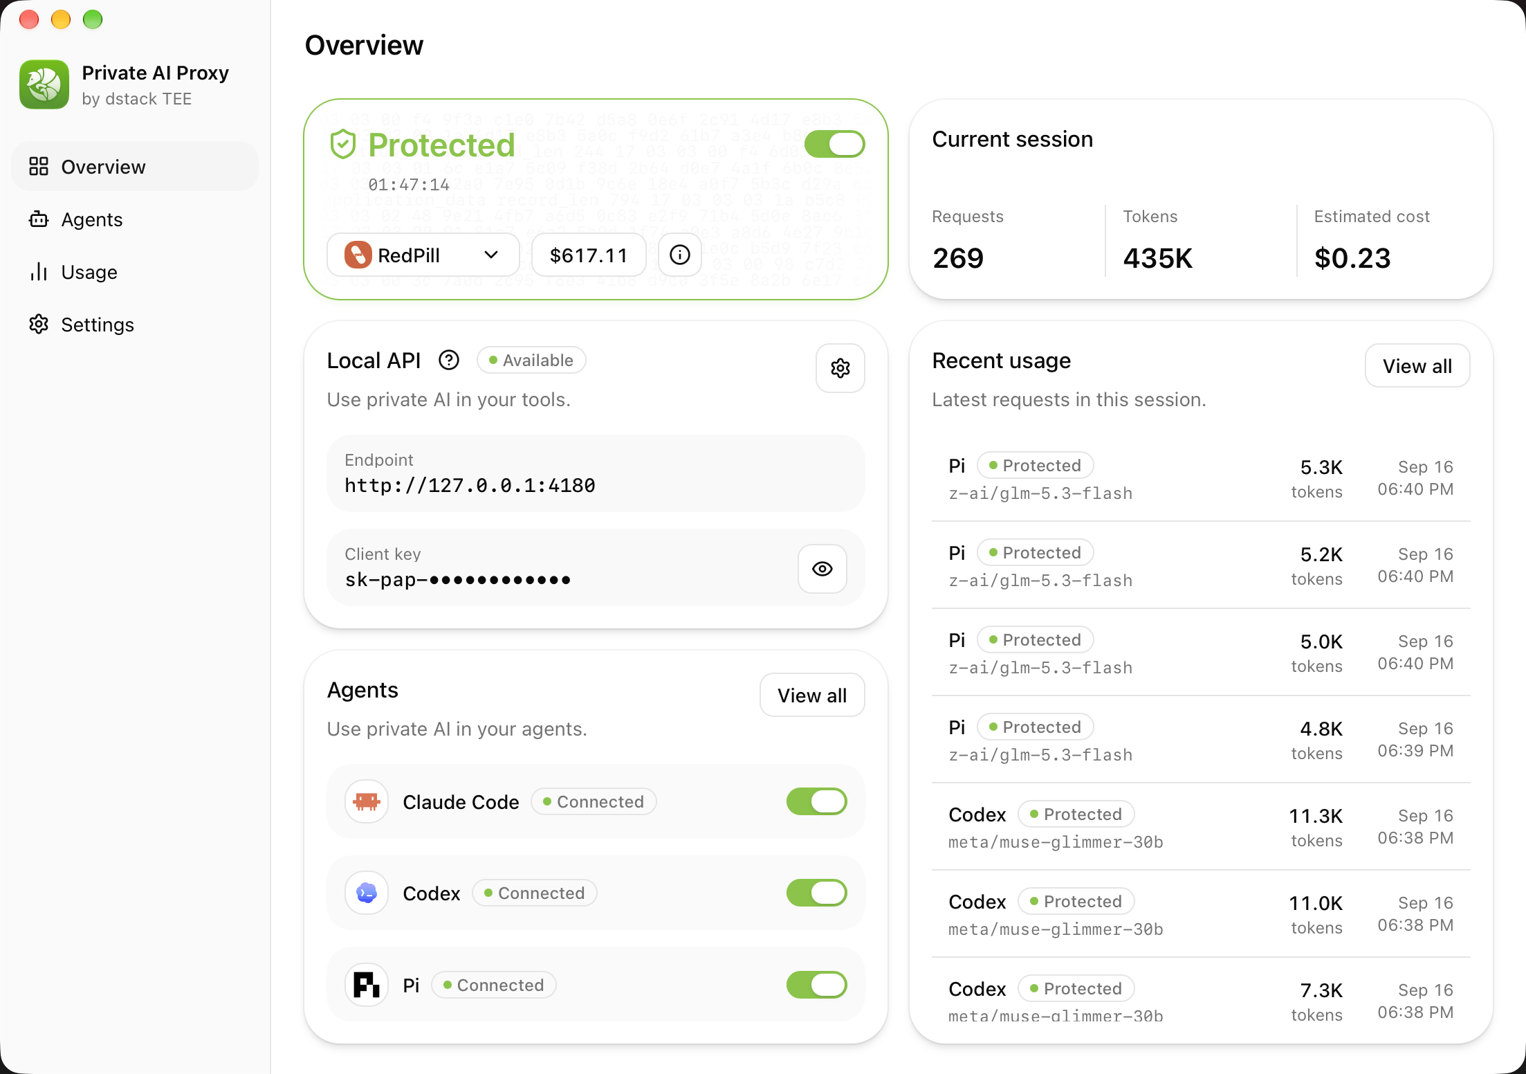Reveal the client key with eye icon
1526x1074 pixels.
click(822, 569)
